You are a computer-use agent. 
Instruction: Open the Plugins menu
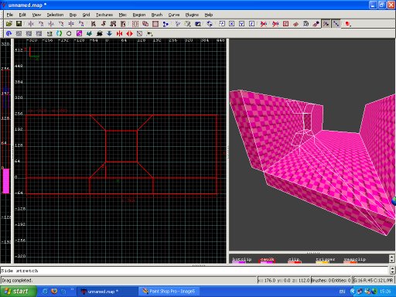click(x=192, y=15)
